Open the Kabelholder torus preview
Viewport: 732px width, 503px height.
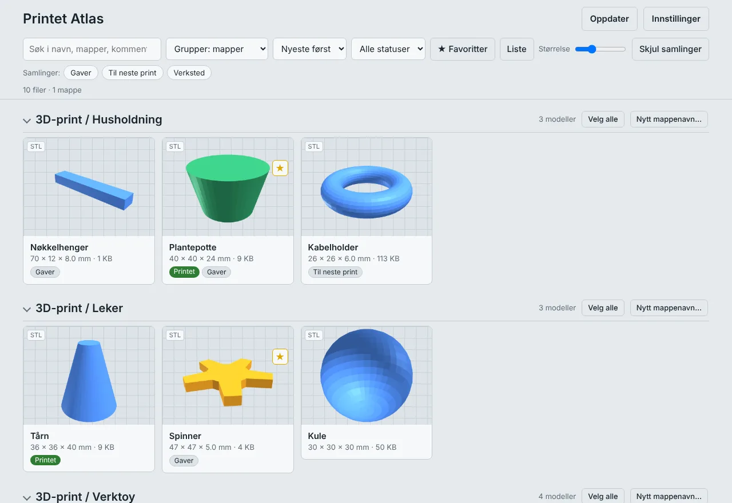coord(367,187)
